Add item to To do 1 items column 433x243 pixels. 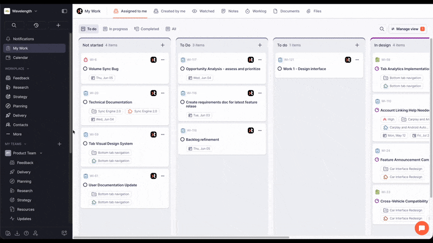pyautogui.click(x=357, y=45)
